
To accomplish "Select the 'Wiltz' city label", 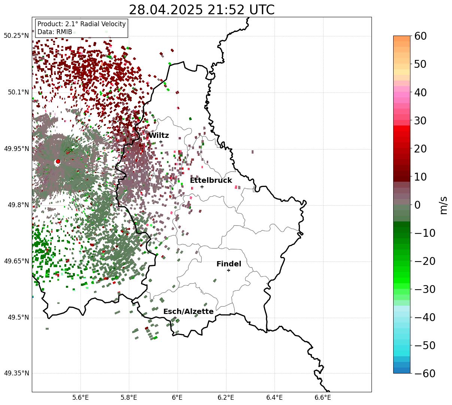I will 158,136.
